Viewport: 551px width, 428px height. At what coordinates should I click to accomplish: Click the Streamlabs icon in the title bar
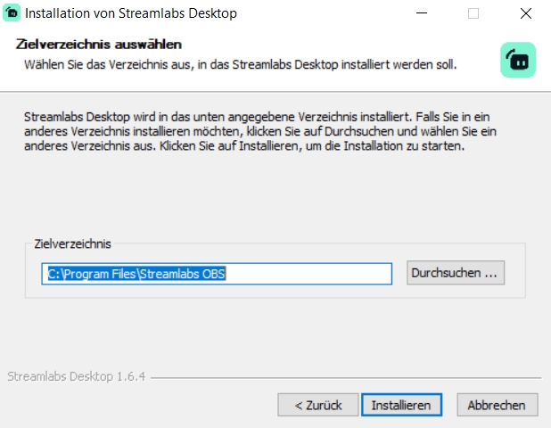point(12,14)
